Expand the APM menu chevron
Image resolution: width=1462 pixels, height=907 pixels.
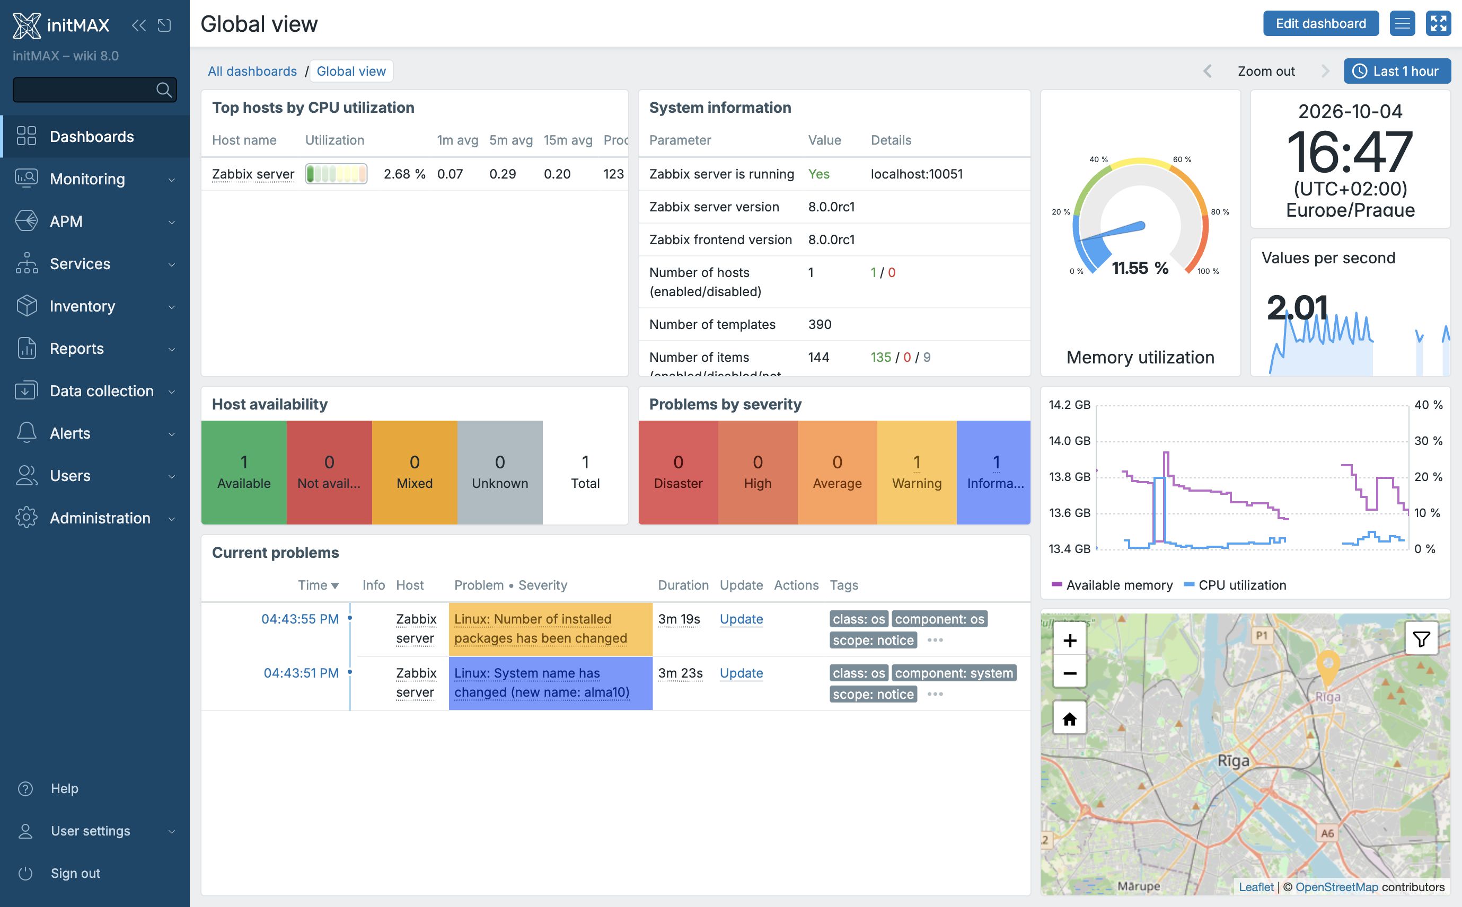172,222
